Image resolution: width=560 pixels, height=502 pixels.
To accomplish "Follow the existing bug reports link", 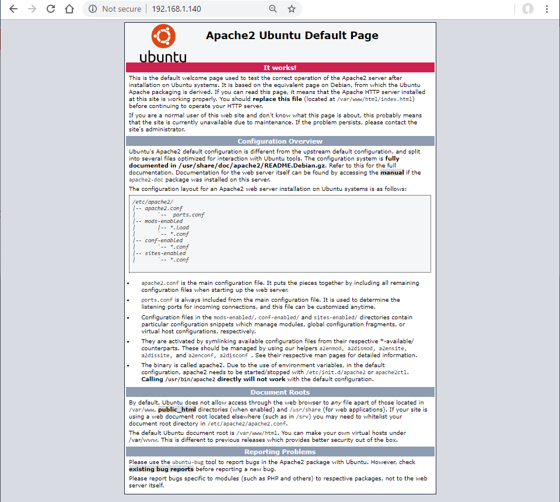I will [161, 469].
